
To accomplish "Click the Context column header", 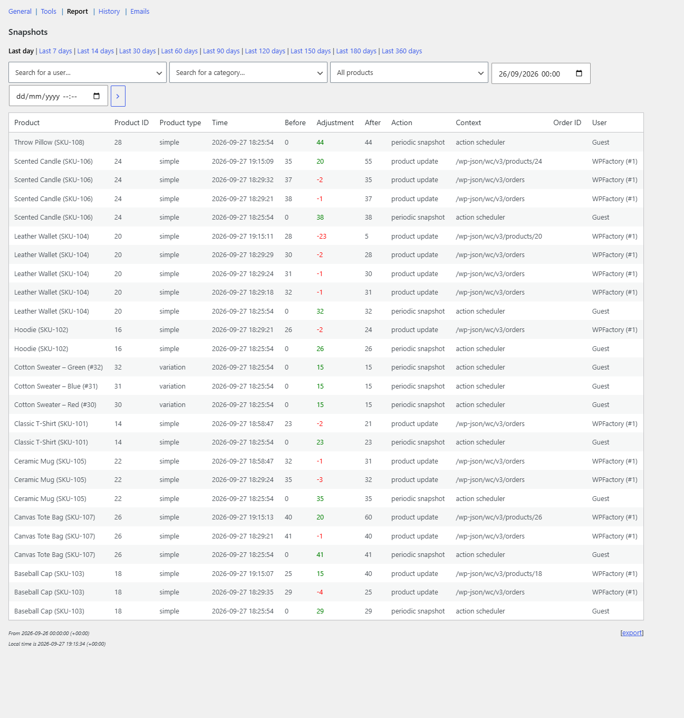I will pyautogui.click(x=468, y=122).
